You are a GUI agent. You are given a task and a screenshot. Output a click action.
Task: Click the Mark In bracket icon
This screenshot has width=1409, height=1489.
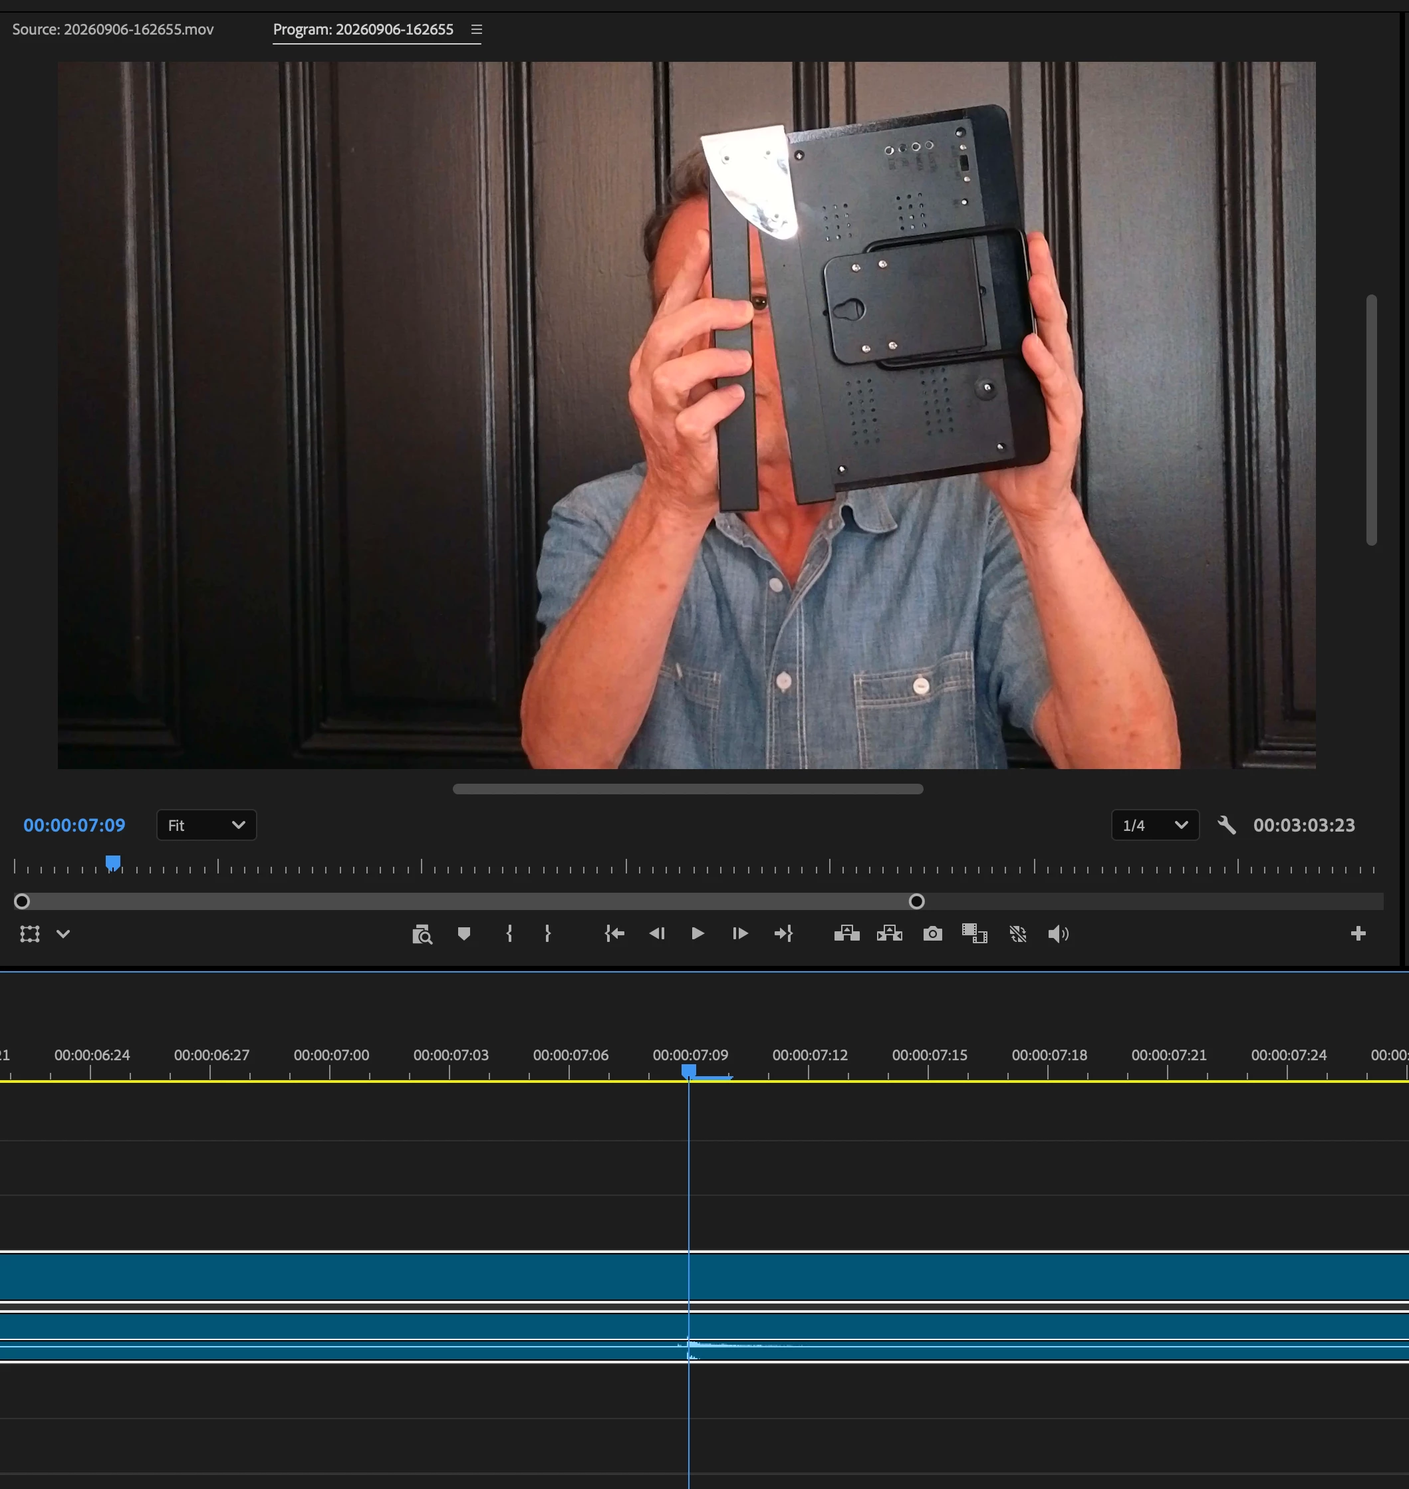509,933
